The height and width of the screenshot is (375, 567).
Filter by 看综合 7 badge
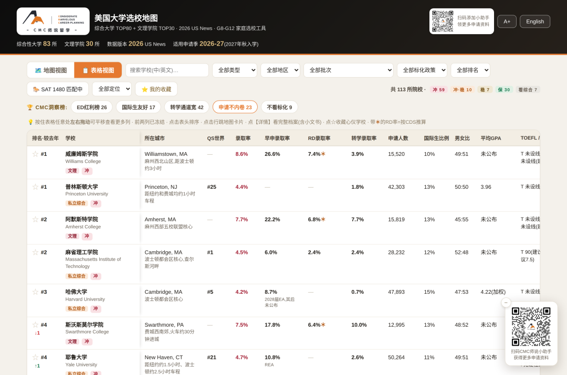[528, 90]
